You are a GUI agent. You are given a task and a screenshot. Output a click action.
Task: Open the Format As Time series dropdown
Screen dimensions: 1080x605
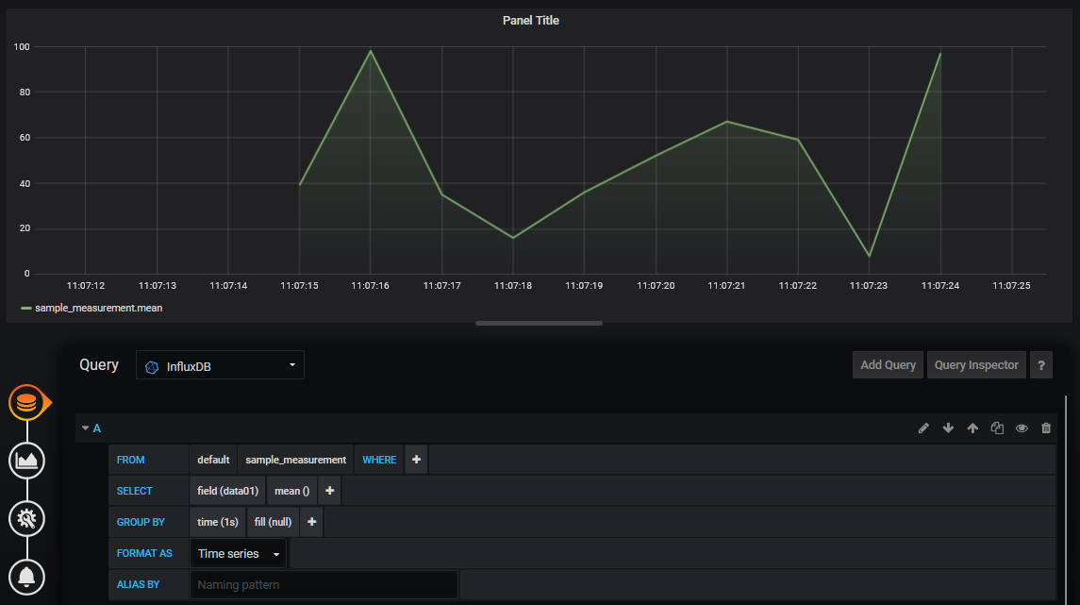pos(239,554)
